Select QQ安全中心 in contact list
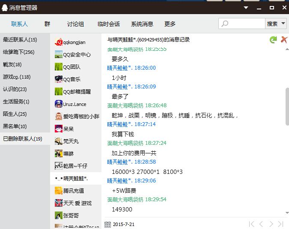Viewport: 289px width, 229px height. 76,55
